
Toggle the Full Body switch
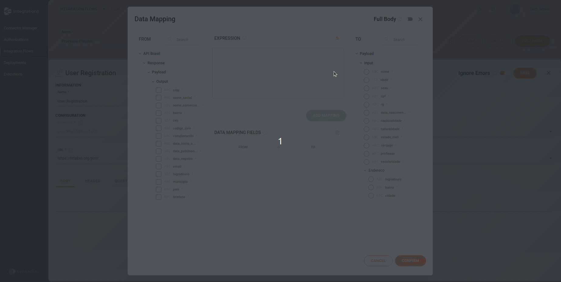(x=410, y=19)
